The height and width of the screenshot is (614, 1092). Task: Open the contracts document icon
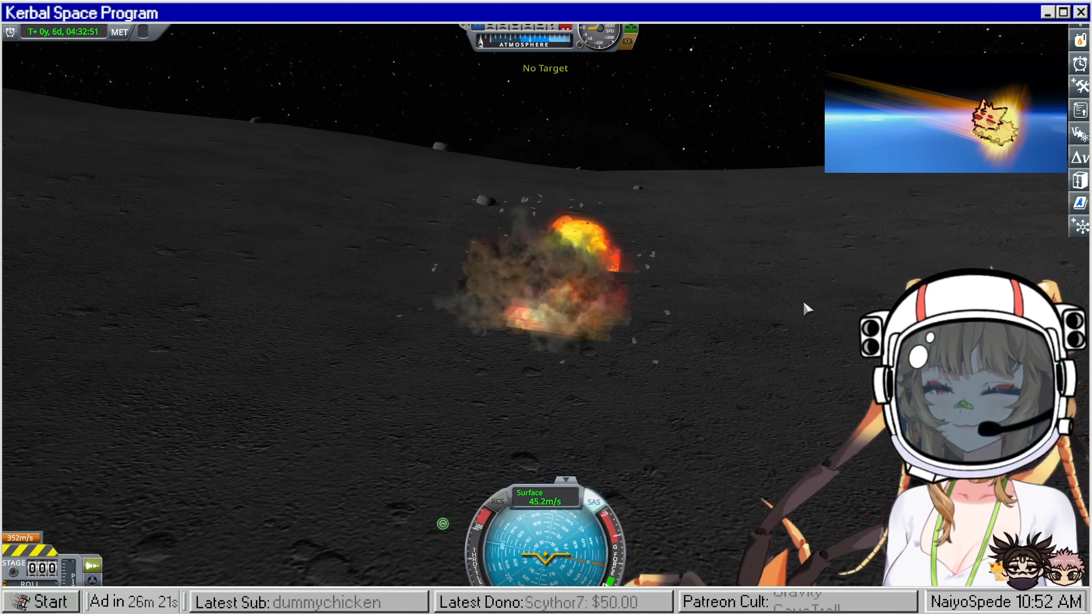1080,110
